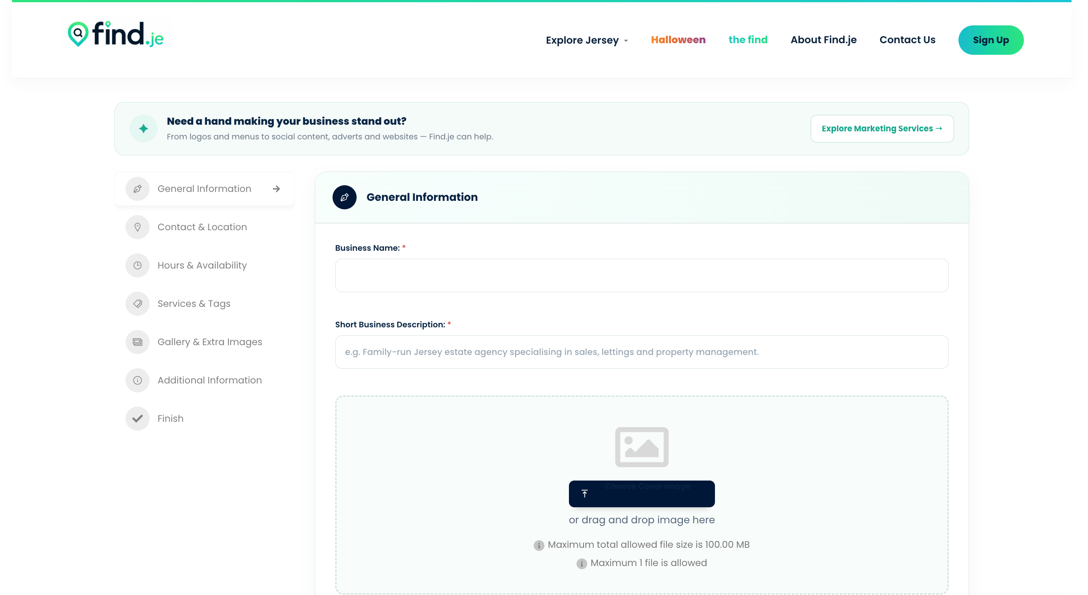This screenshot has width=1088, height=595.
Task: Open Explore Marketing Services link
Action: (882, 129)
